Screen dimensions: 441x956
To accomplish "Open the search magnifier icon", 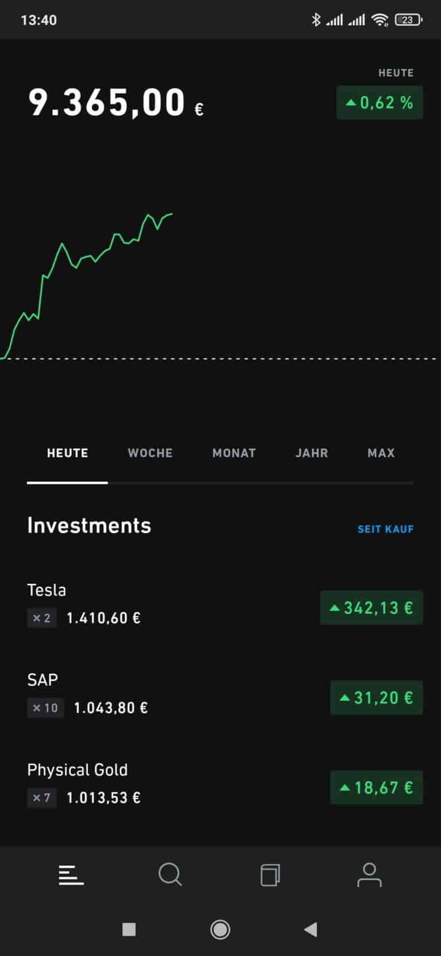I will pos(170,875).
